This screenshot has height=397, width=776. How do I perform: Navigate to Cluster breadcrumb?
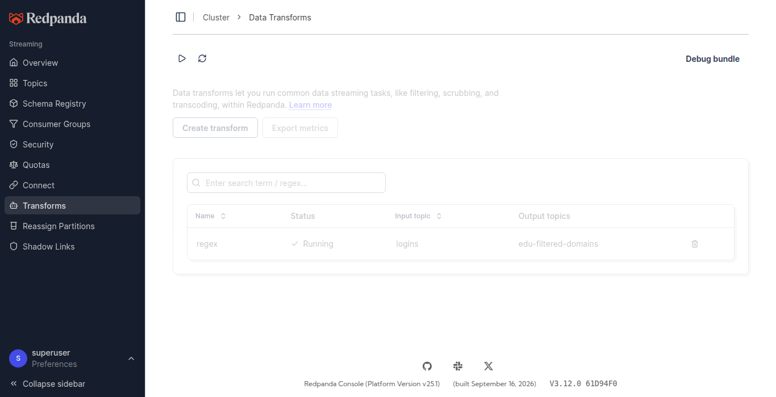click(x=216, y=18)
